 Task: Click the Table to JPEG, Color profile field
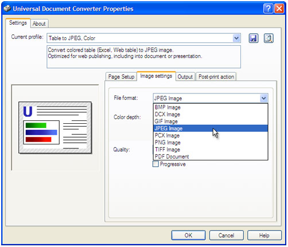143,38
